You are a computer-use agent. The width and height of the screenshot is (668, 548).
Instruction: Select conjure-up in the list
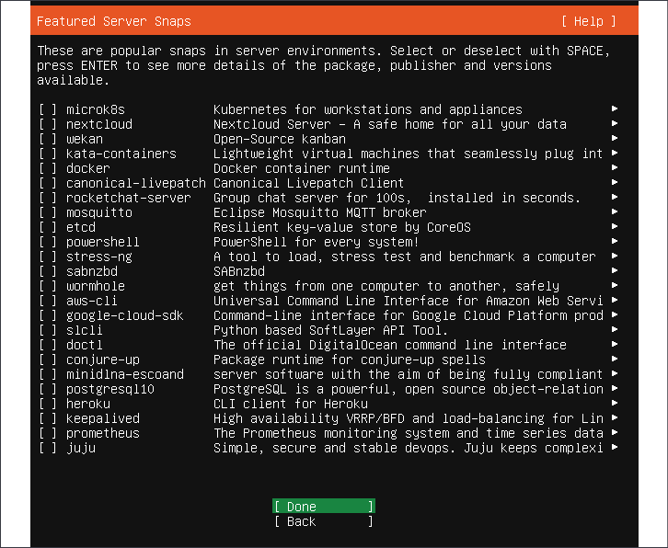[x=103, y=360]
